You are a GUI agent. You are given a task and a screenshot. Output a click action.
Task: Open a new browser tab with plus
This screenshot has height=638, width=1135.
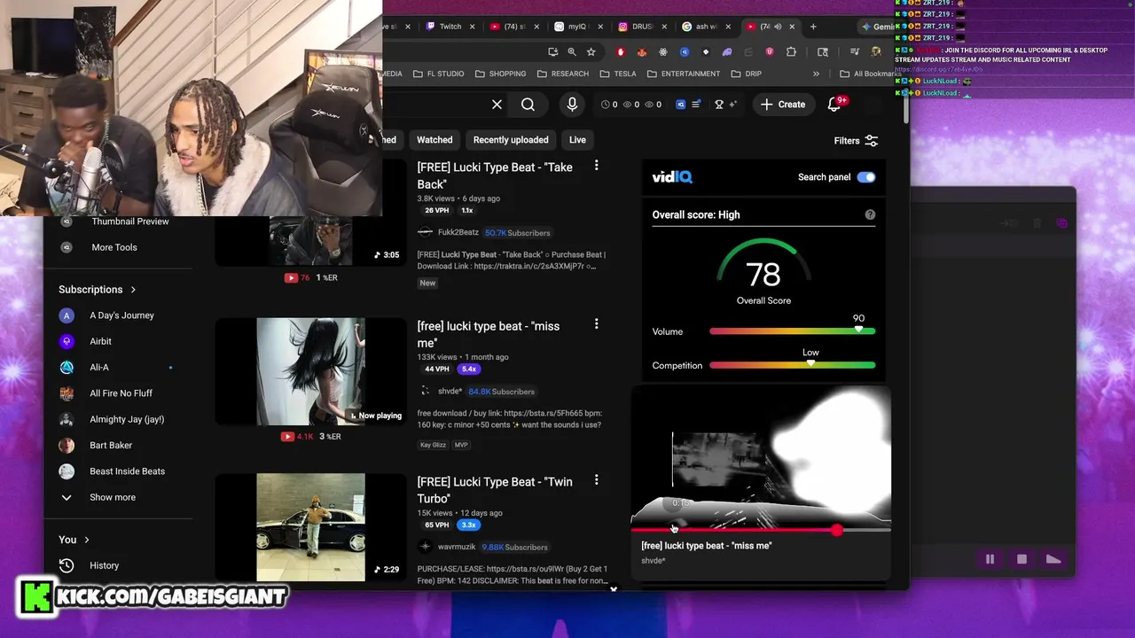point(813,27)
